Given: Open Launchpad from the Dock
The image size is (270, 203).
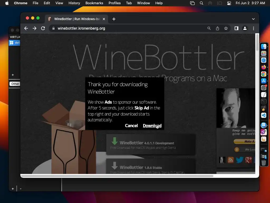Looking at the screenshot, I should pyautogui.click(x=264, y=53).
